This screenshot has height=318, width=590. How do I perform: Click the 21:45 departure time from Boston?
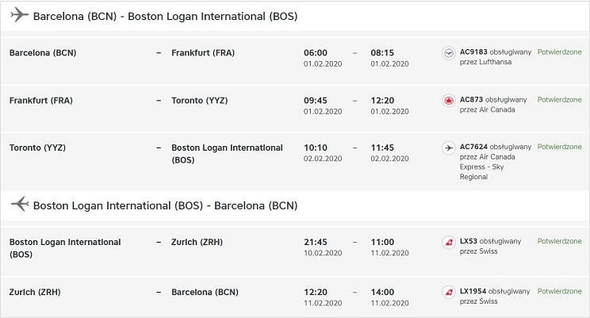click(x=316, y=242)
